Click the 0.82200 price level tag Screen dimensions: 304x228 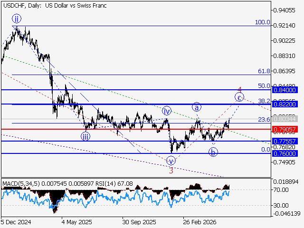point(285,104)
